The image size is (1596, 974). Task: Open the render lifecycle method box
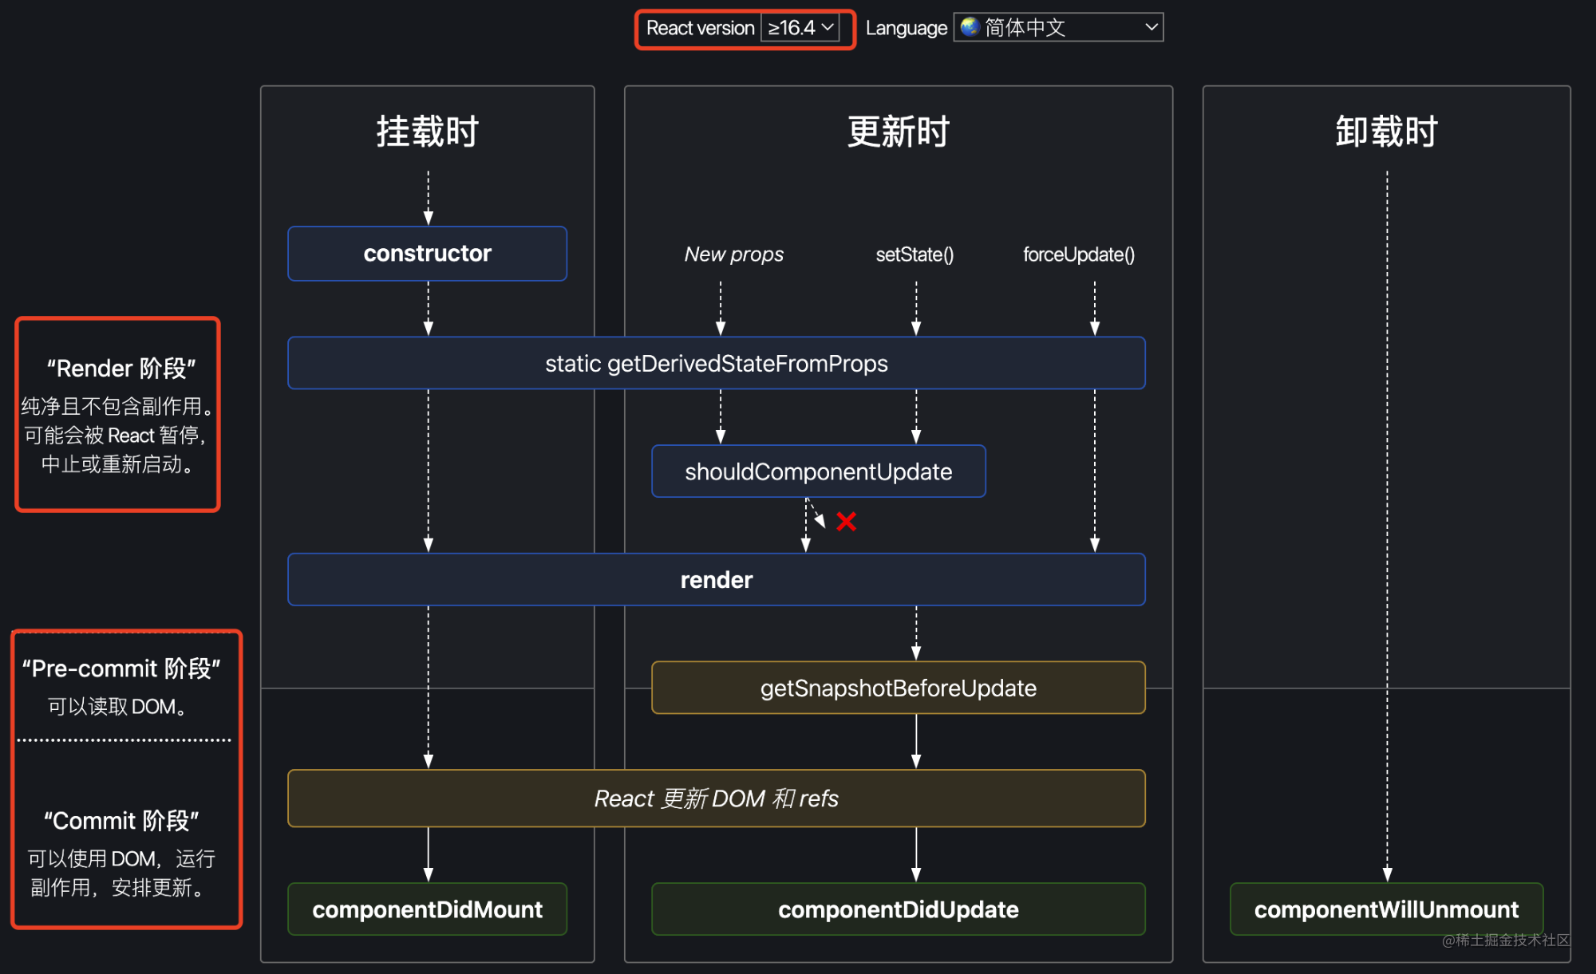(x=715, y=579)
